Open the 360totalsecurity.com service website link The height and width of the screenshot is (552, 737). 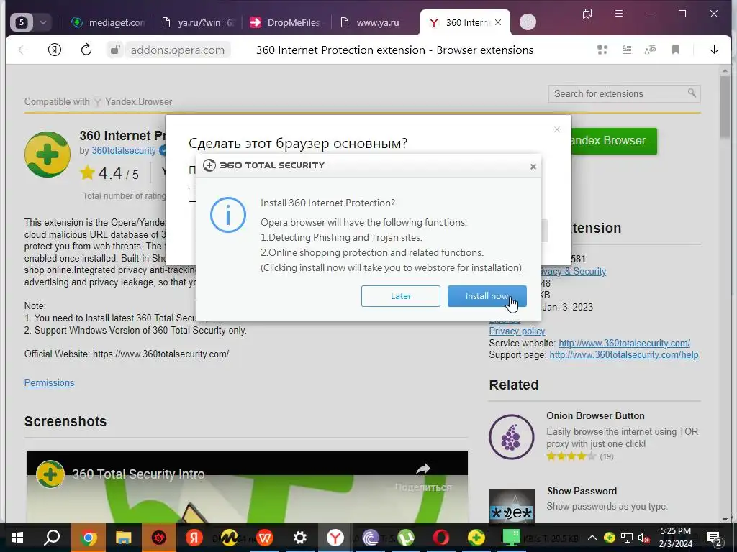coord(624,343)
